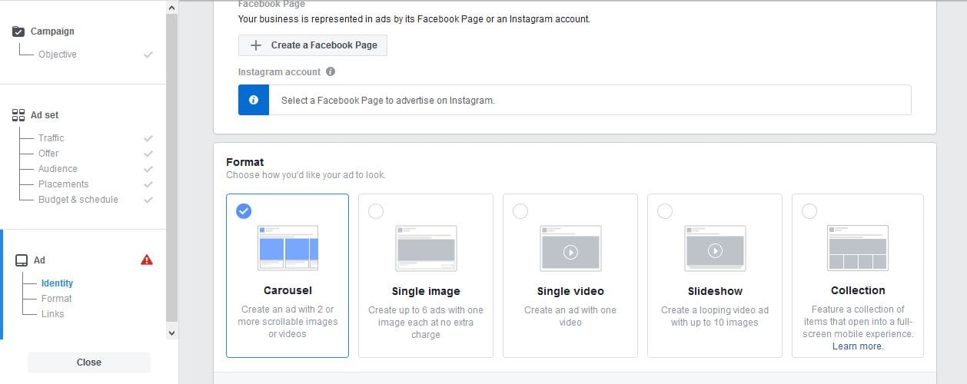
Task: Click the checkmark beside Objective
Action: click(x=148, y=55)
